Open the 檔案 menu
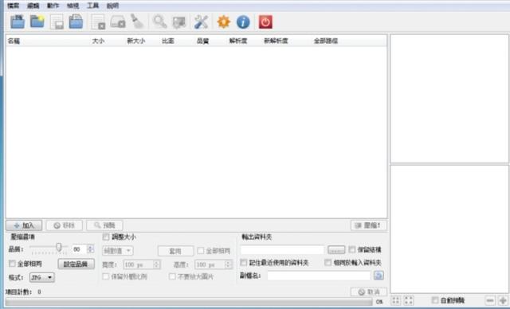 (14, 6)
